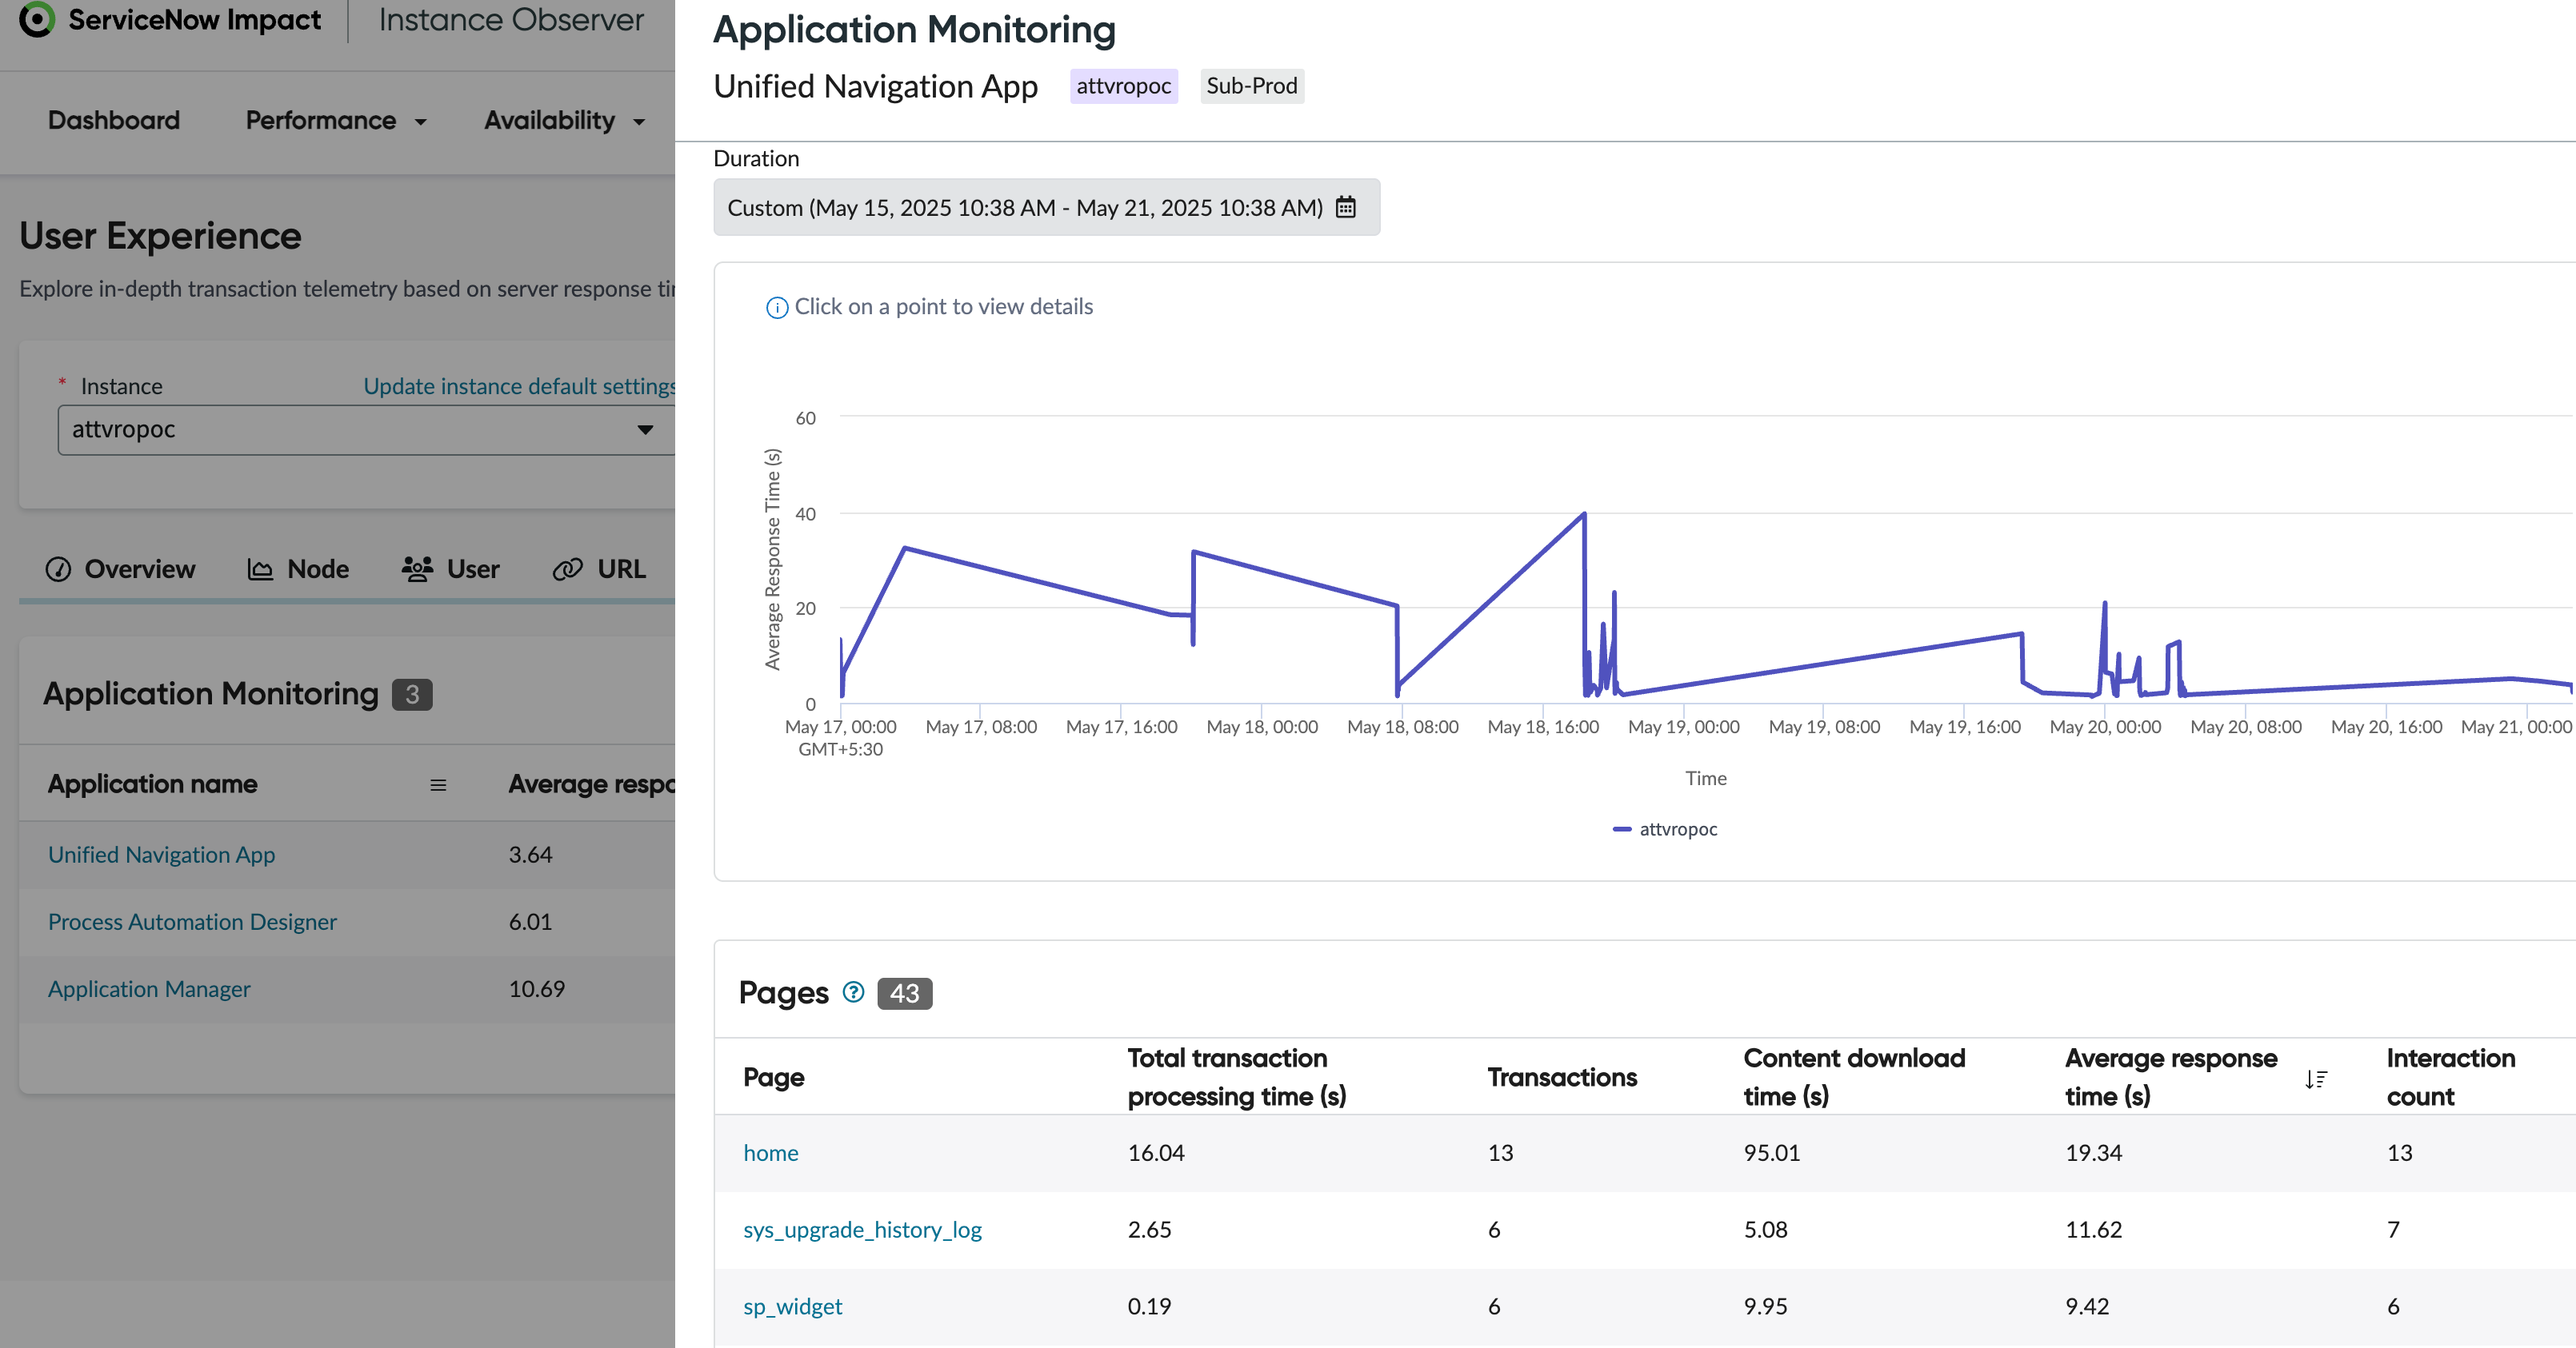Screen dimensions: 2576x1348
Task: Click the chart peak near May 18 16:00
Action: coord(1584,513)
